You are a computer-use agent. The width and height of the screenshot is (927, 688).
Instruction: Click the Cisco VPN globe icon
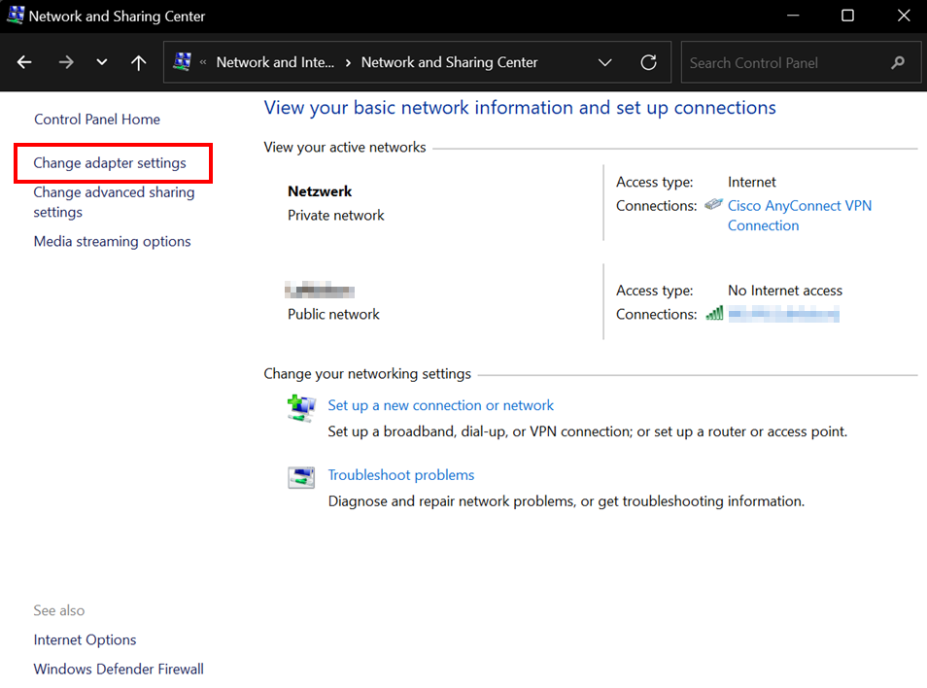712,204
